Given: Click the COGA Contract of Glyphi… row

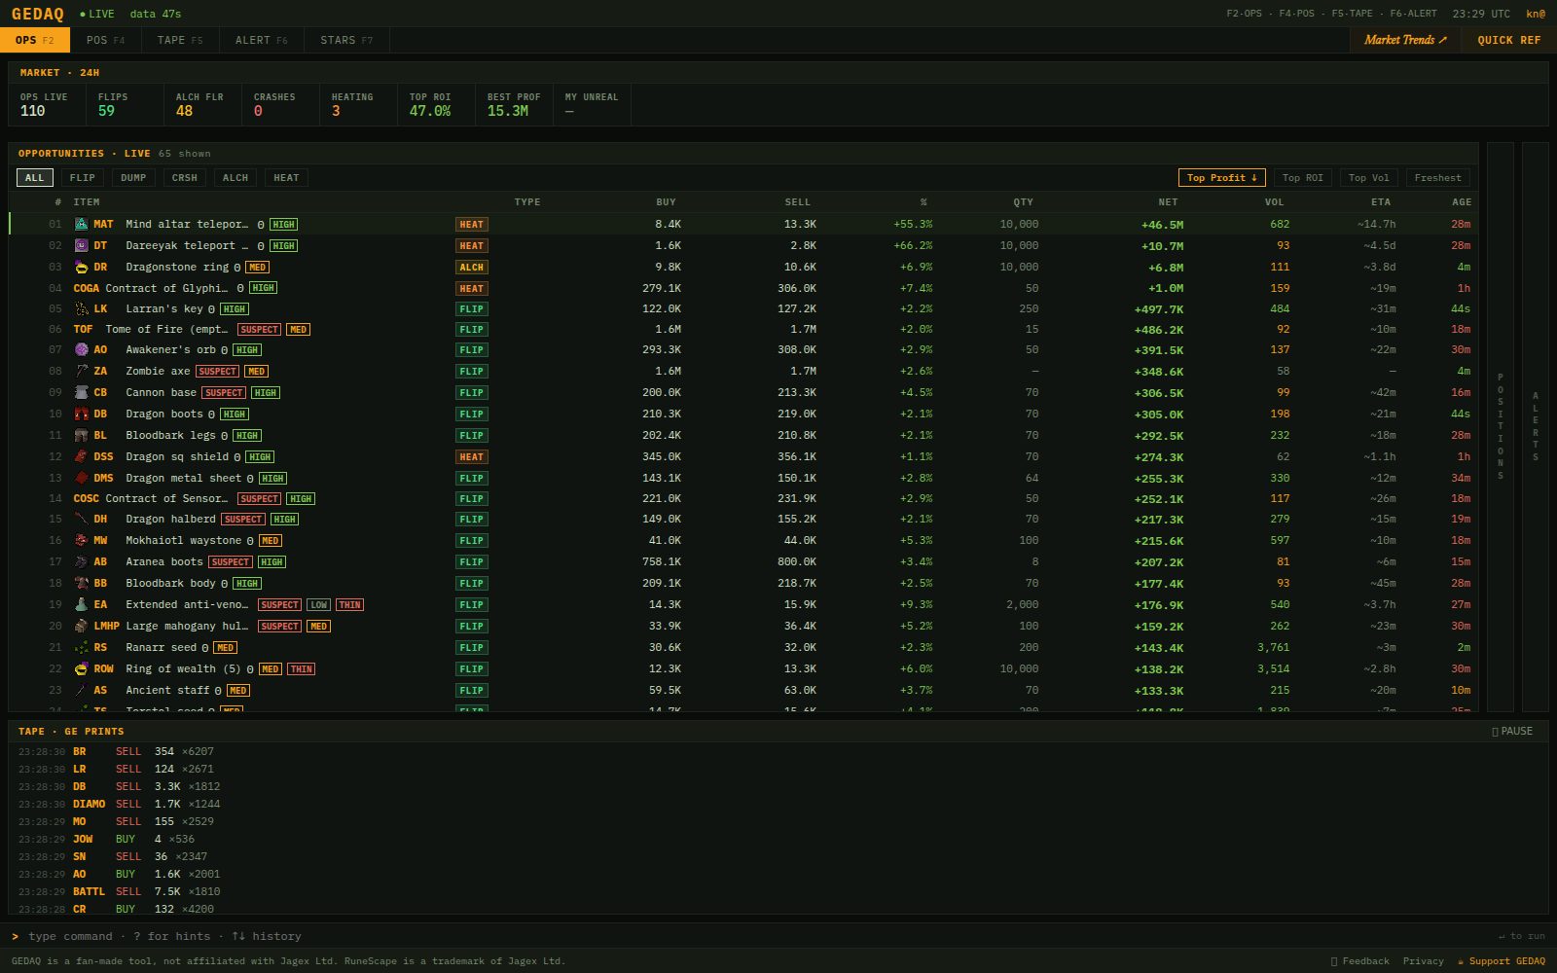Looking at the screenshot, I should [x=743, y=288].
